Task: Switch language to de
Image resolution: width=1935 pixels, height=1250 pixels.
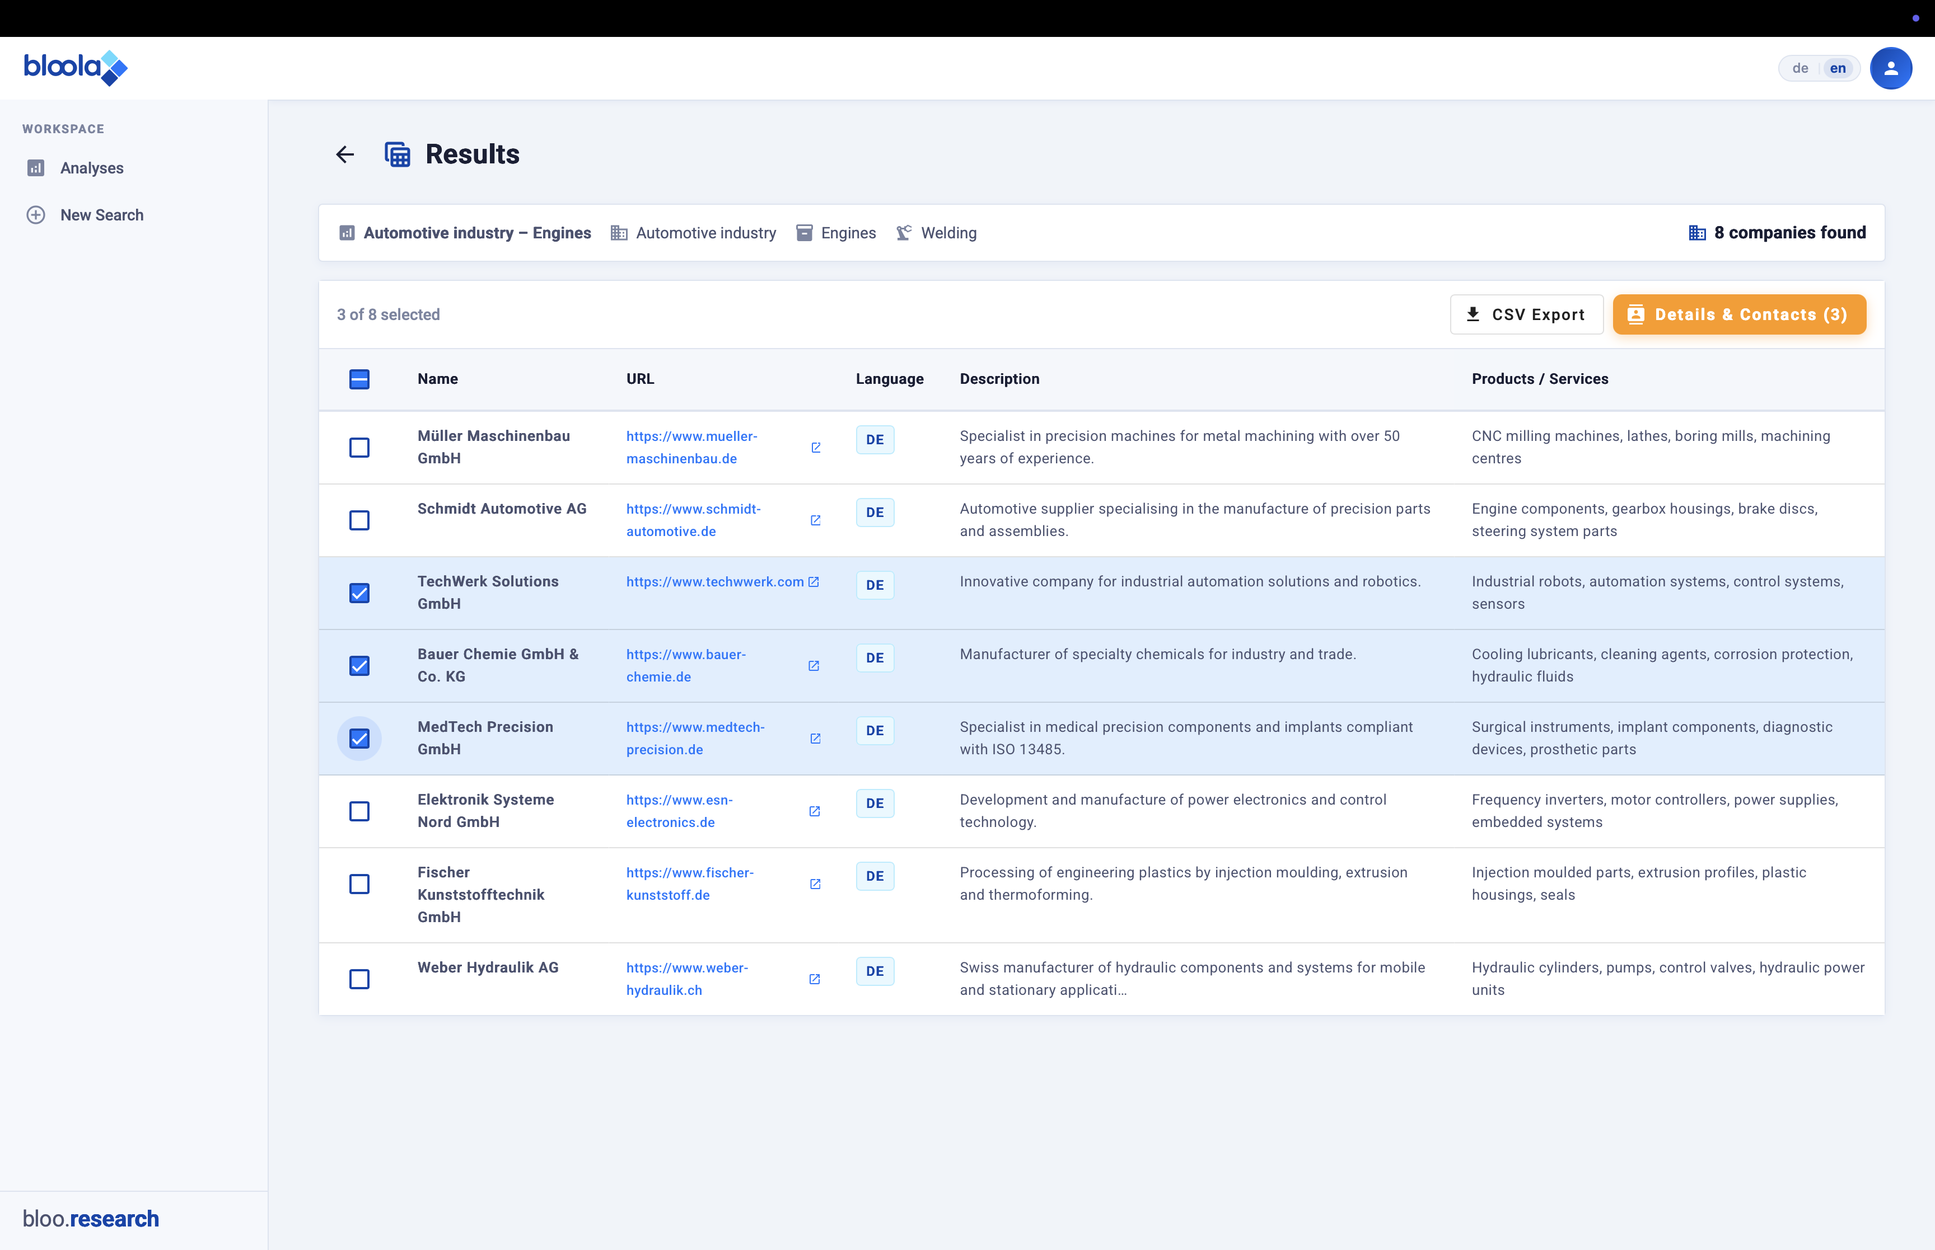Action: (1800, 68)
